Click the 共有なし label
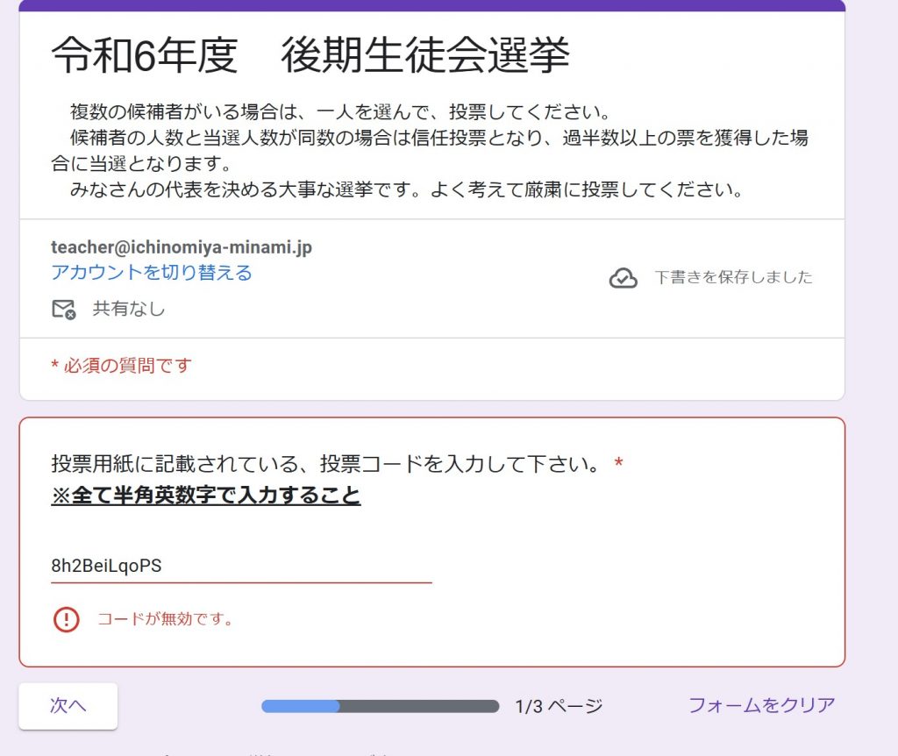The width and height of the screenshot is (898, 756). tap(128, 309)
